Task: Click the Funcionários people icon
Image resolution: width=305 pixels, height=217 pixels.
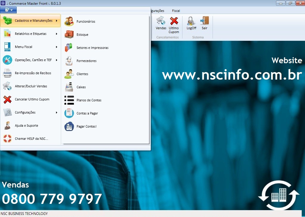Action: [69, 21]
